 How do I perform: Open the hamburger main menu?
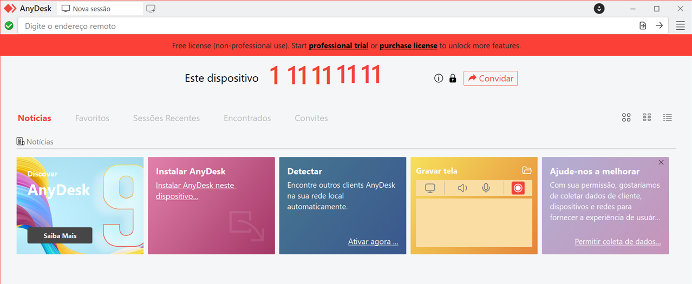point(680,26)
